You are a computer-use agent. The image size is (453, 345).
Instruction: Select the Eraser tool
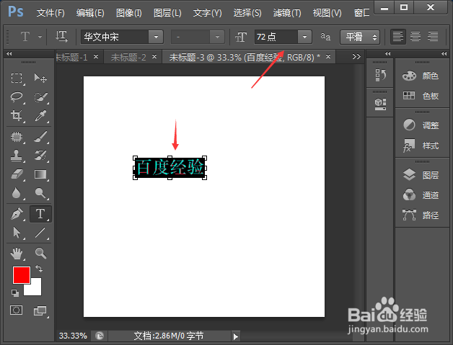click(x=17, y=174)
